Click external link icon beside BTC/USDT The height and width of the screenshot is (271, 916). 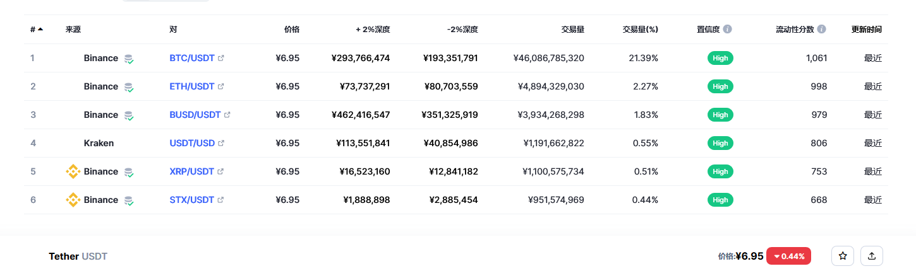click(x=221, y=58)
